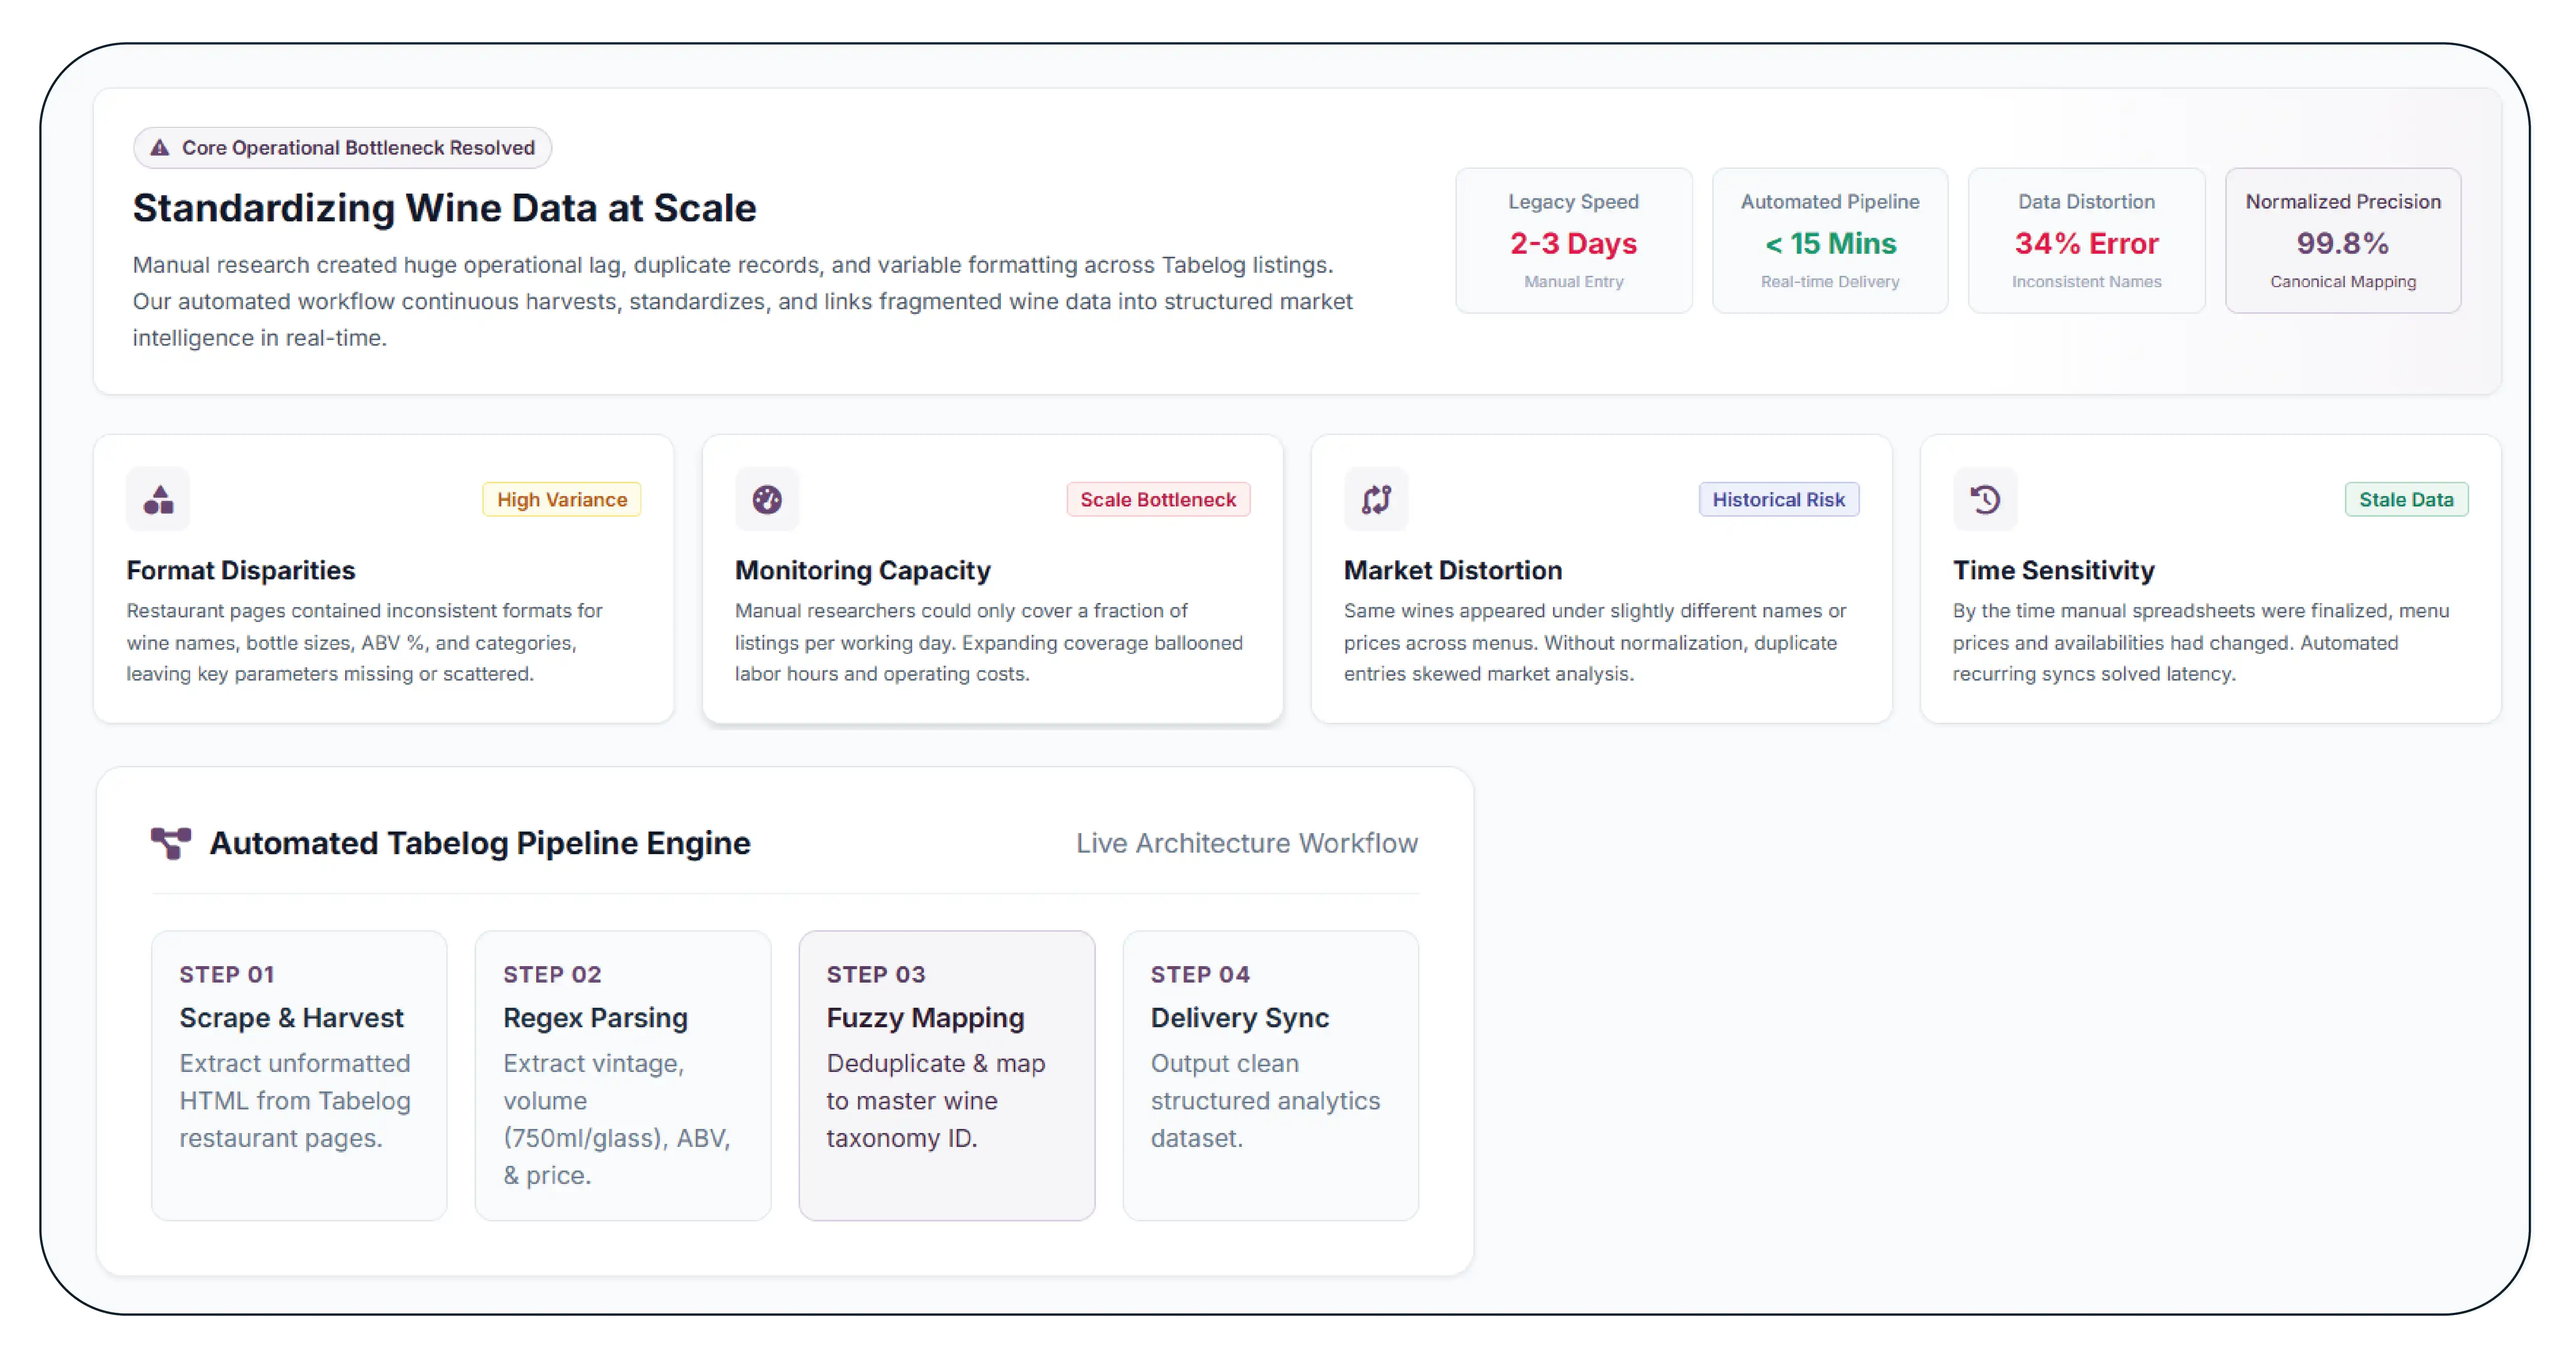The height and width of the screenshot is (1357, 2576).
Task: Click the 2-3 Days value
Action: [x=1573, y=243]
